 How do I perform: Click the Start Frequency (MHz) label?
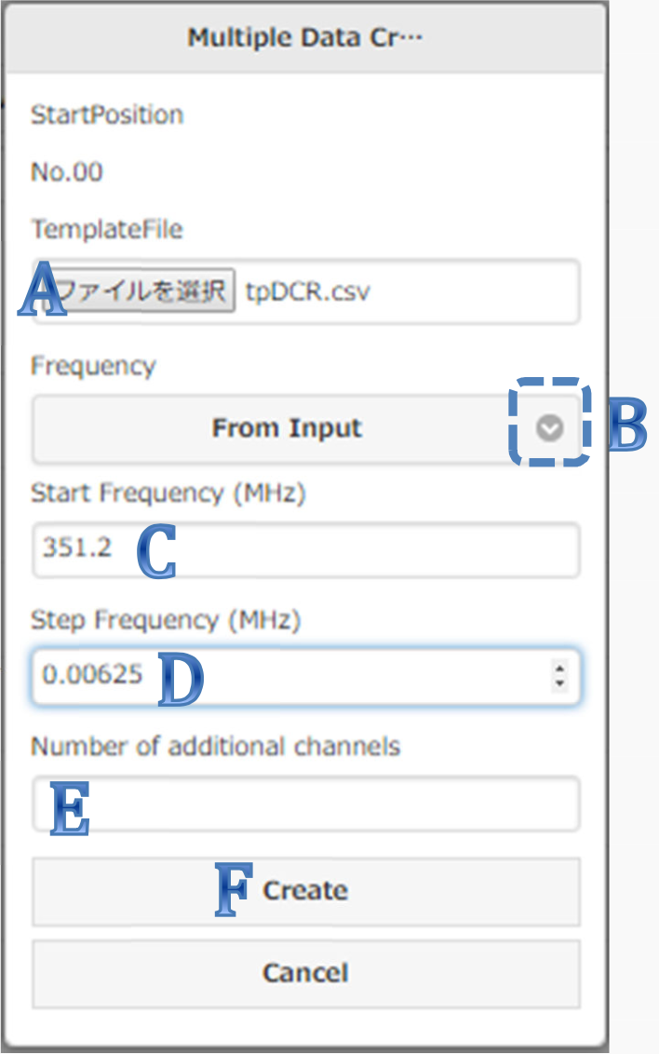[x=168, y=493]
